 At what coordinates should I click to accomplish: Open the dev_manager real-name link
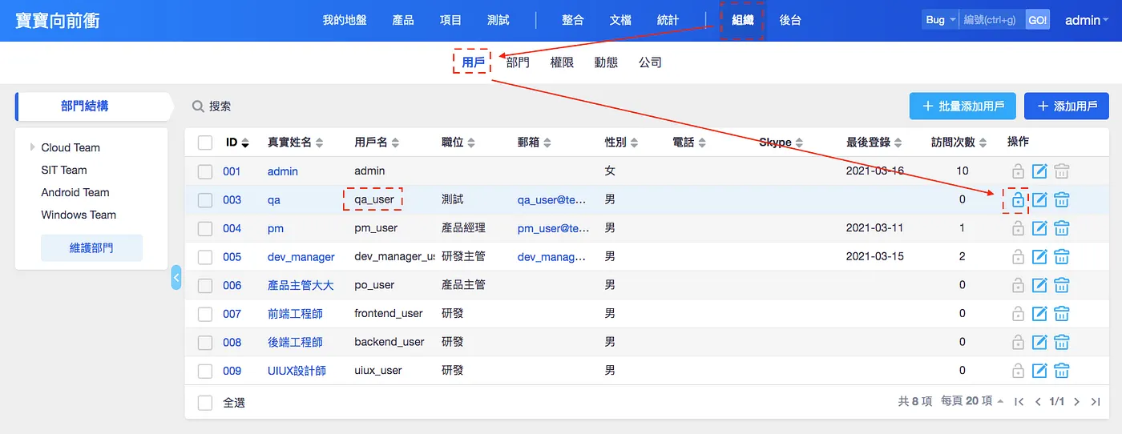[x=301, y=257]
